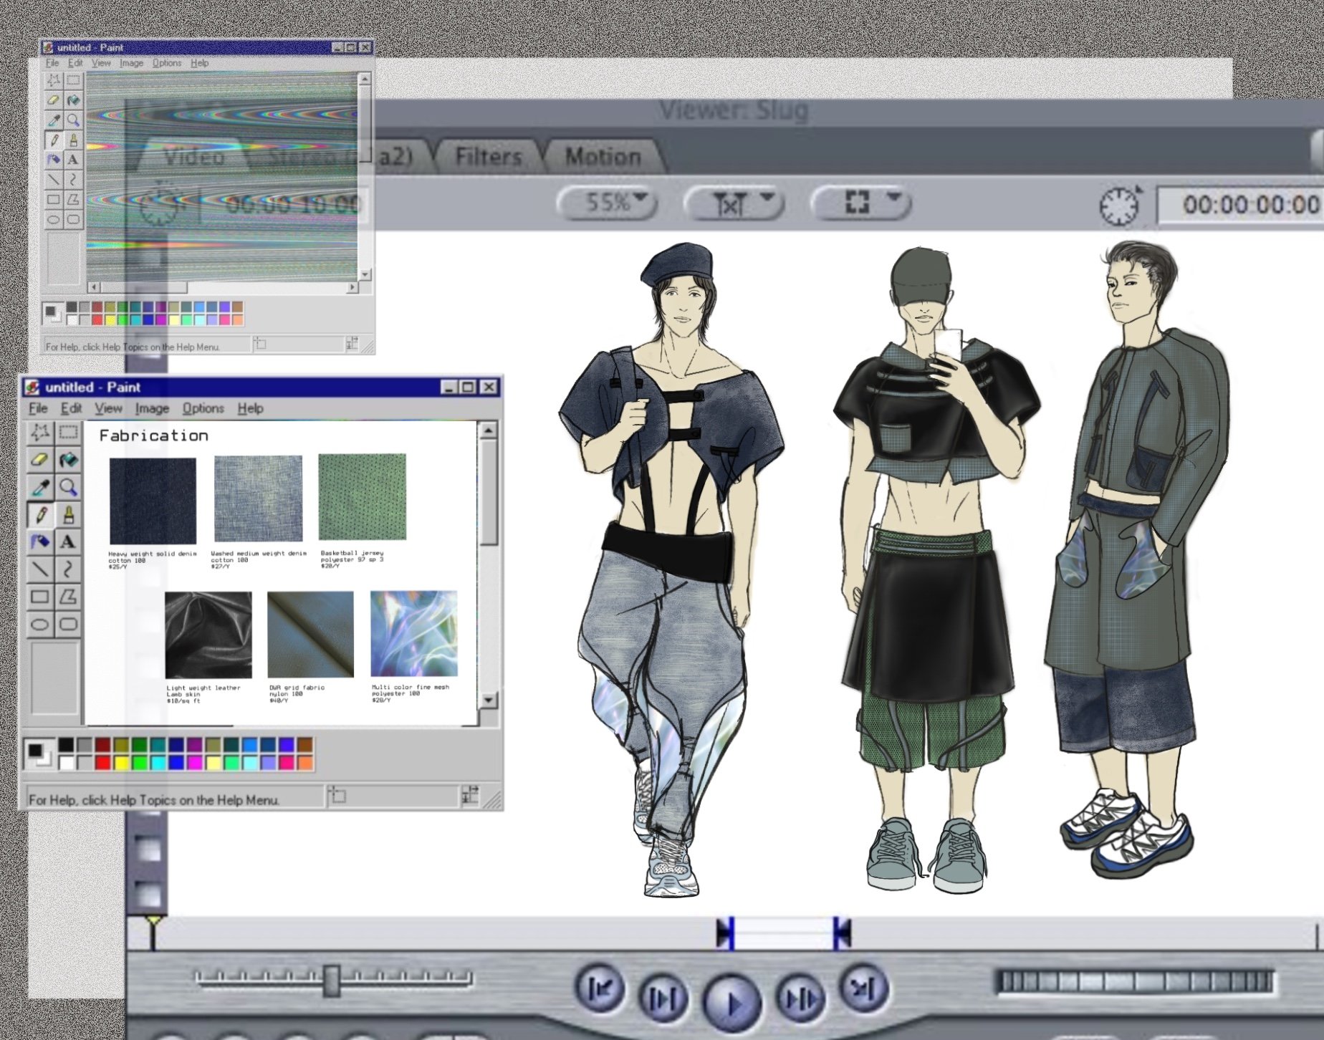Switch to the Video tab in Viewer
Image resolution: width=1324 pixels, height=1040 pixels.
point(194,156)
